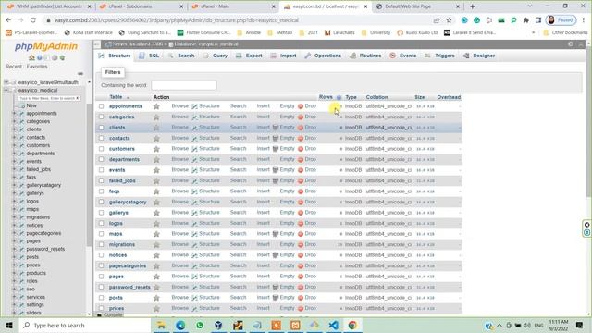The image size is (592, 333).
Task: Open Microsoft Edge from taskbar
Action: click(x=180, y=325)
